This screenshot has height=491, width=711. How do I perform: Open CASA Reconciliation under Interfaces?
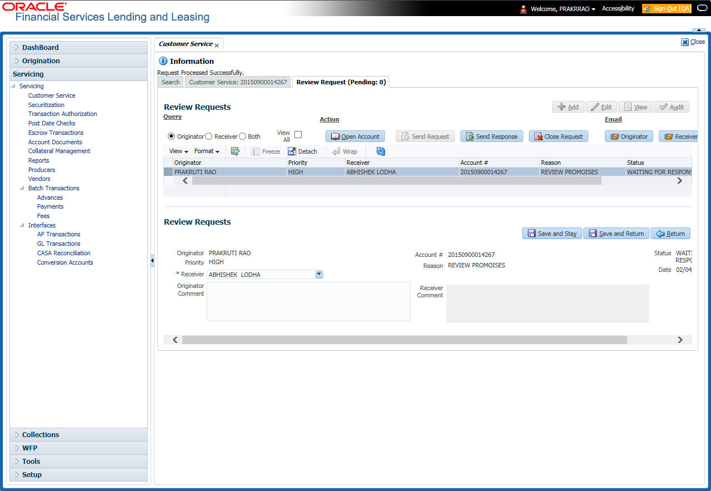click(x=64, y=253)
